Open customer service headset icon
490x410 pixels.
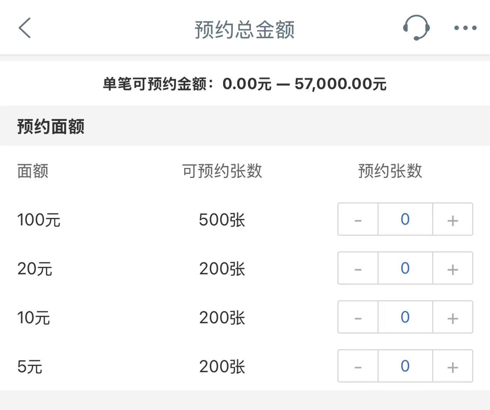tap(416, 28)
